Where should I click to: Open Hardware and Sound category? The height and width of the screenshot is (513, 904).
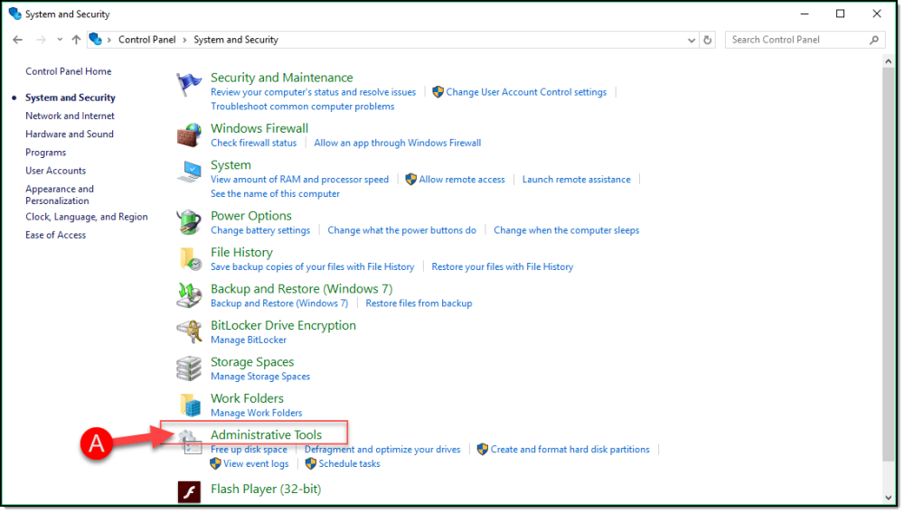point(70,135)
